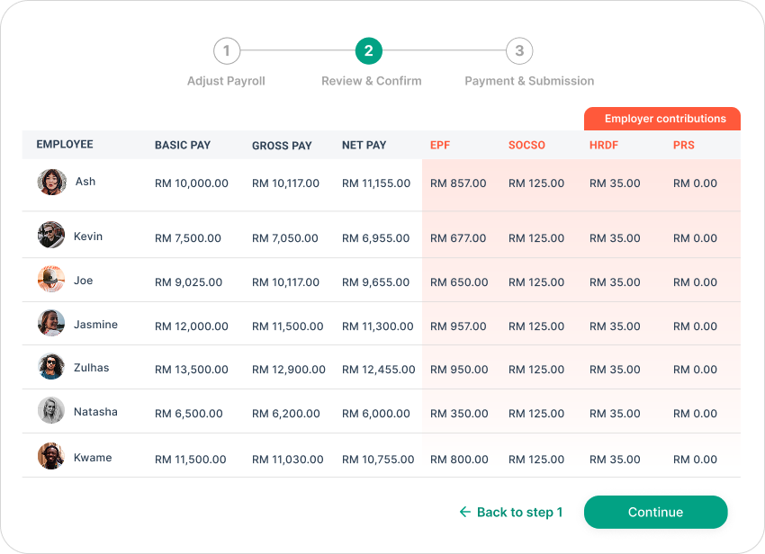Open the Review & Confirm step label

[x=371, y=81]
